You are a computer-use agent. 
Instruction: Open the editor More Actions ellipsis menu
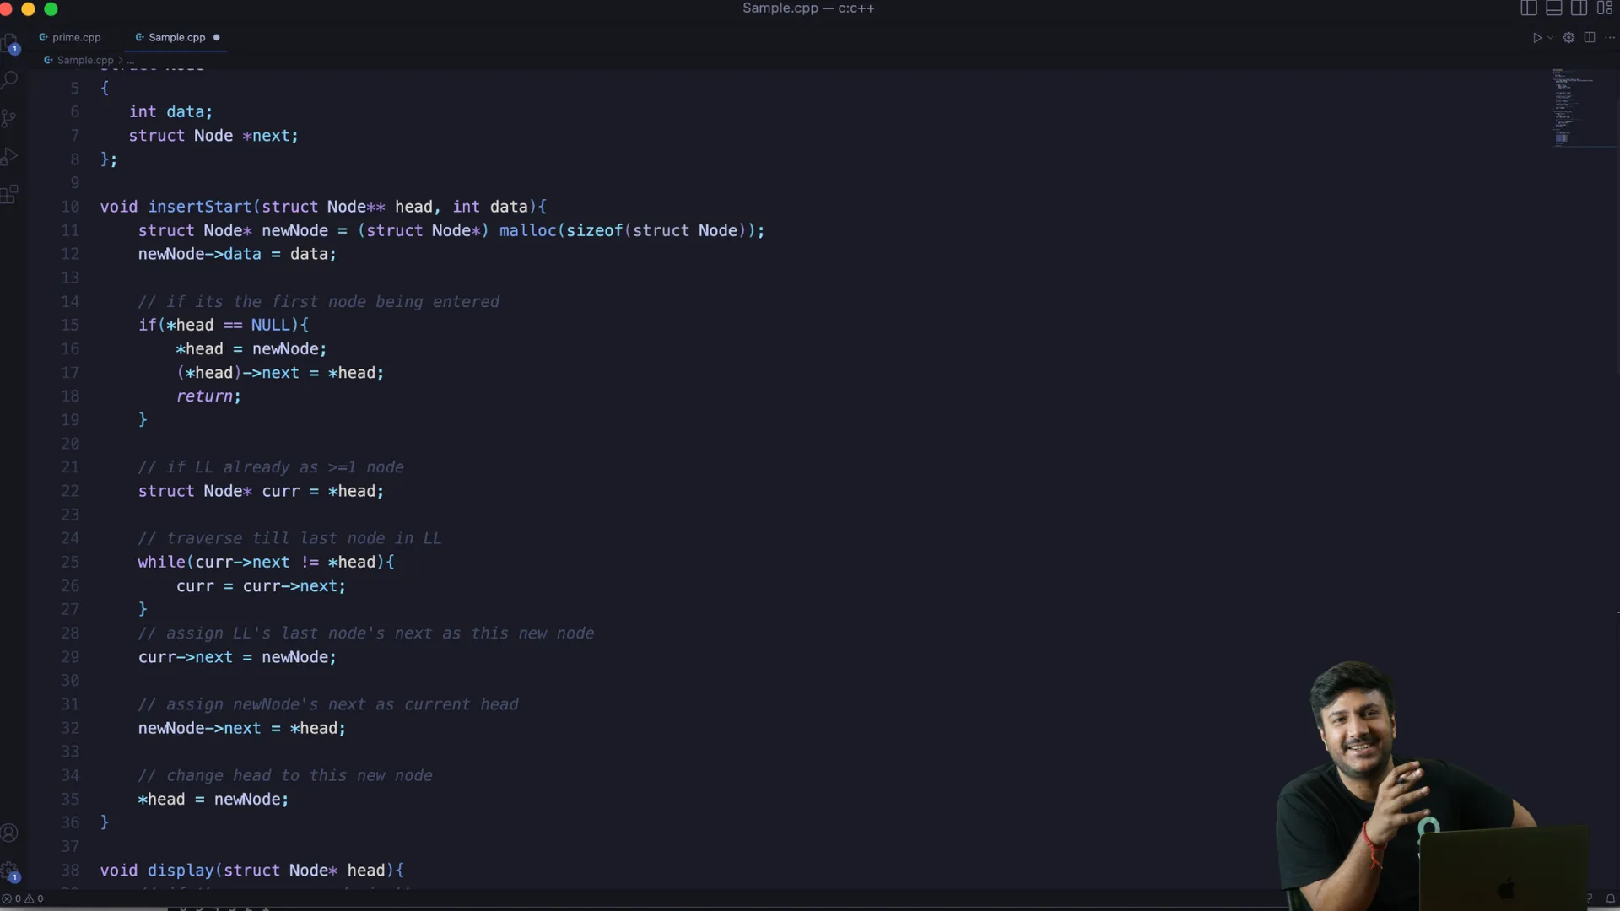click(1610, 38)
